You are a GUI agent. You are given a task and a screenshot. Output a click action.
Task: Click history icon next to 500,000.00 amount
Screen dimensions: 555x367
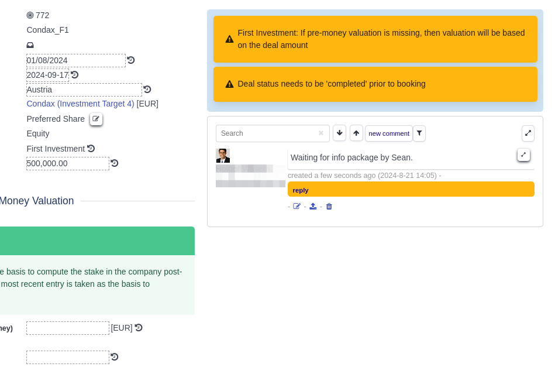coord(115,163)
